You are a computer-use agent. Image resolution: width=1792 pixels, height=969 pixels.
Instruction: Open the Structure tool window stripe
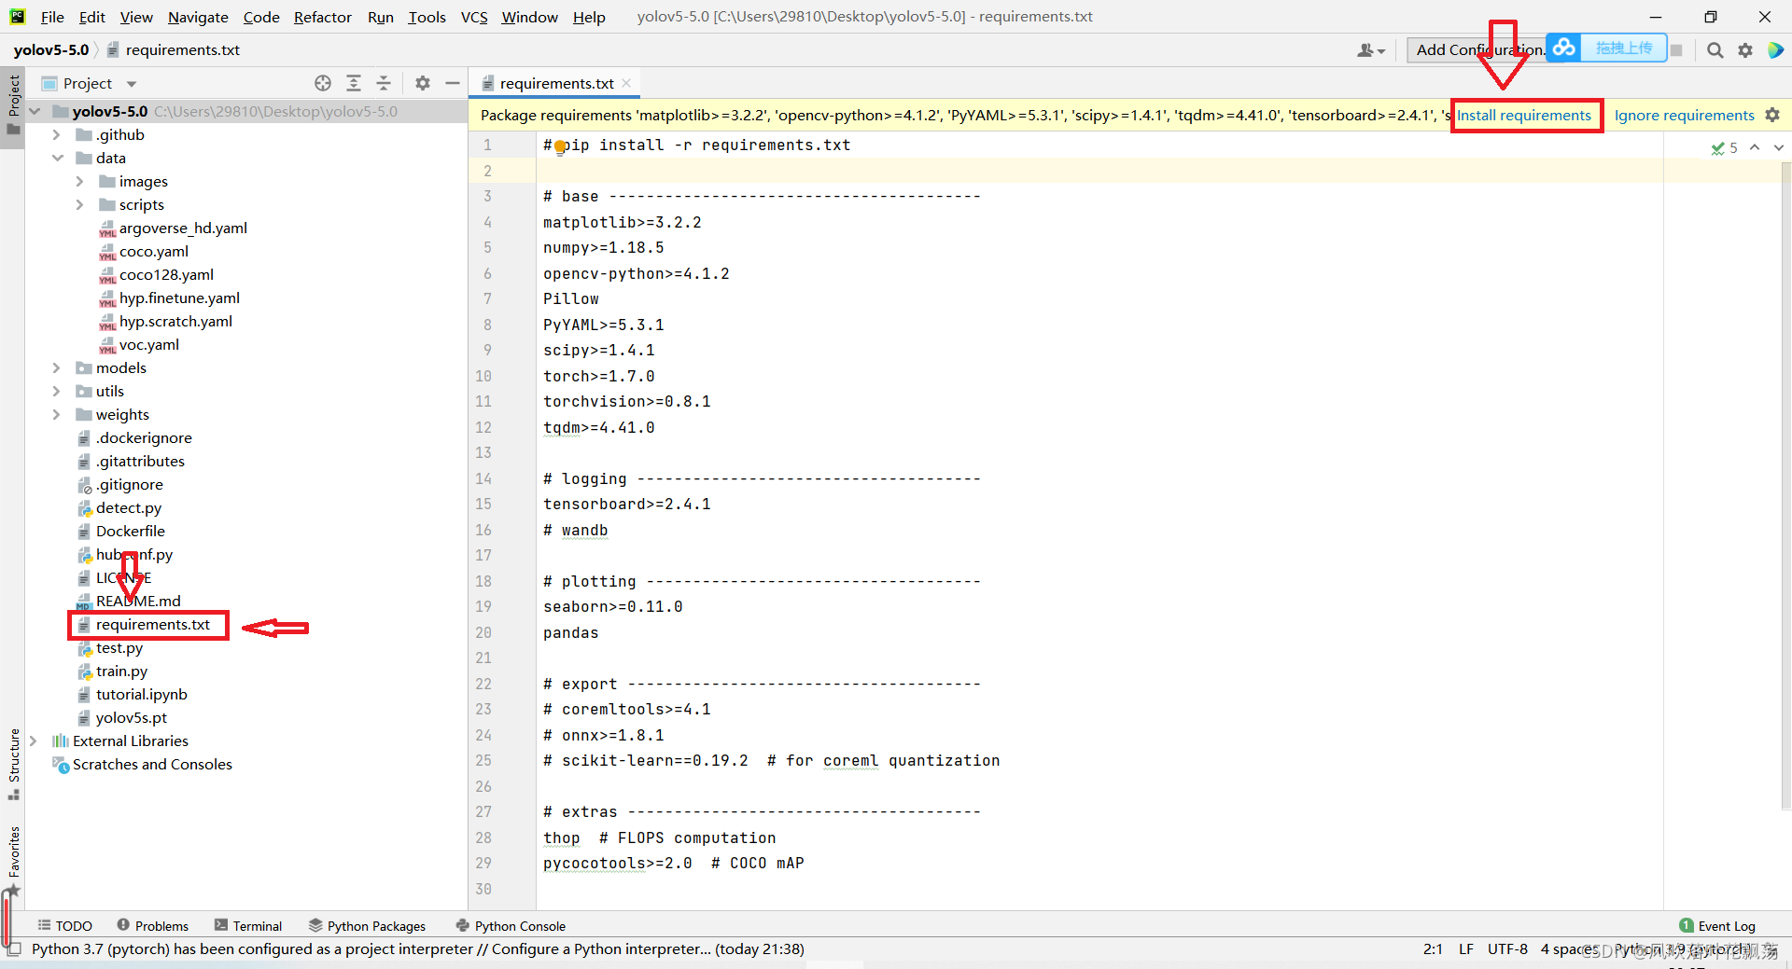pyautogui.click(x=13, y=763)
